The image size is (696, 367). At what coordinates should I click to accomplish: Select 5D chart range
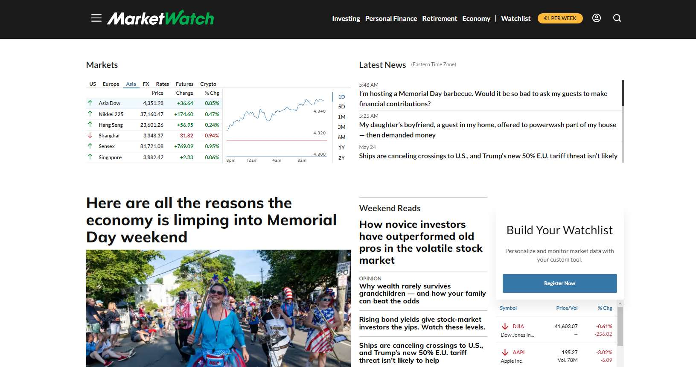(341, 107)
